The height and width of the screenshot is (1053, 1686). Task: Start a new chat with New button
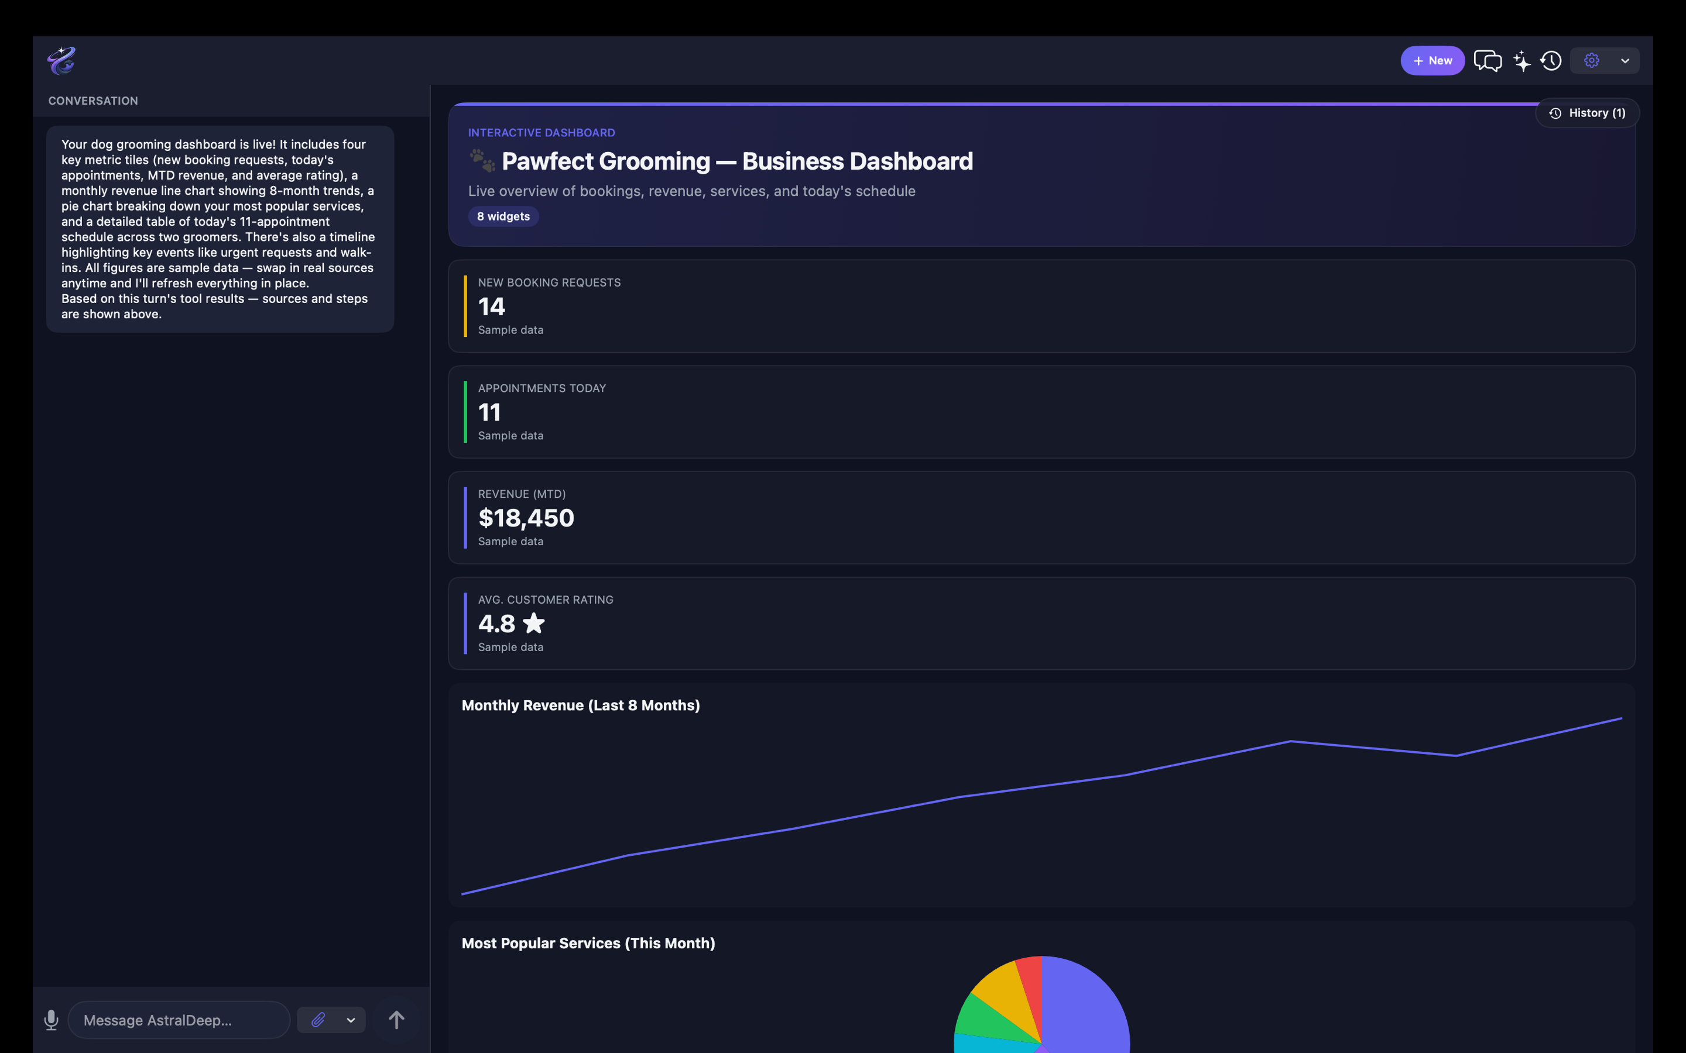tap(1433, 61)
